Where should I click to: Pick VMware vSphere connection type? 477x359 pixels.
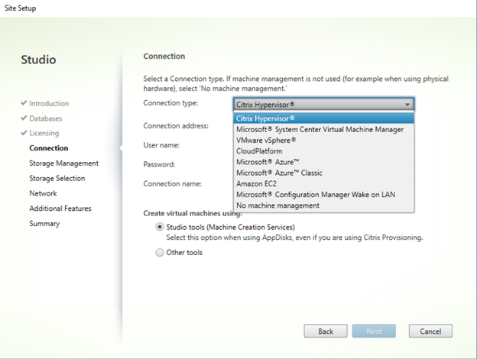click(x=323, y=140)
